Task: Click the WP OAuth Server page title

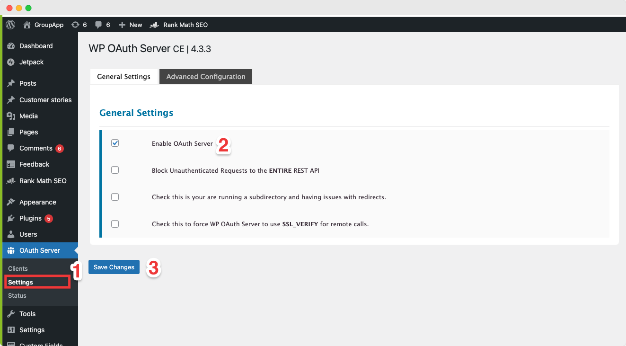Action: click(150, 48)
